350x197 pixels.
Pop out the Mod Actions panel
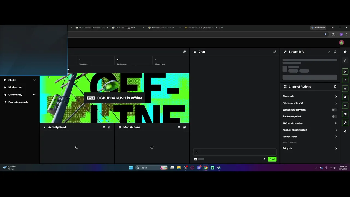click(184, 127)
